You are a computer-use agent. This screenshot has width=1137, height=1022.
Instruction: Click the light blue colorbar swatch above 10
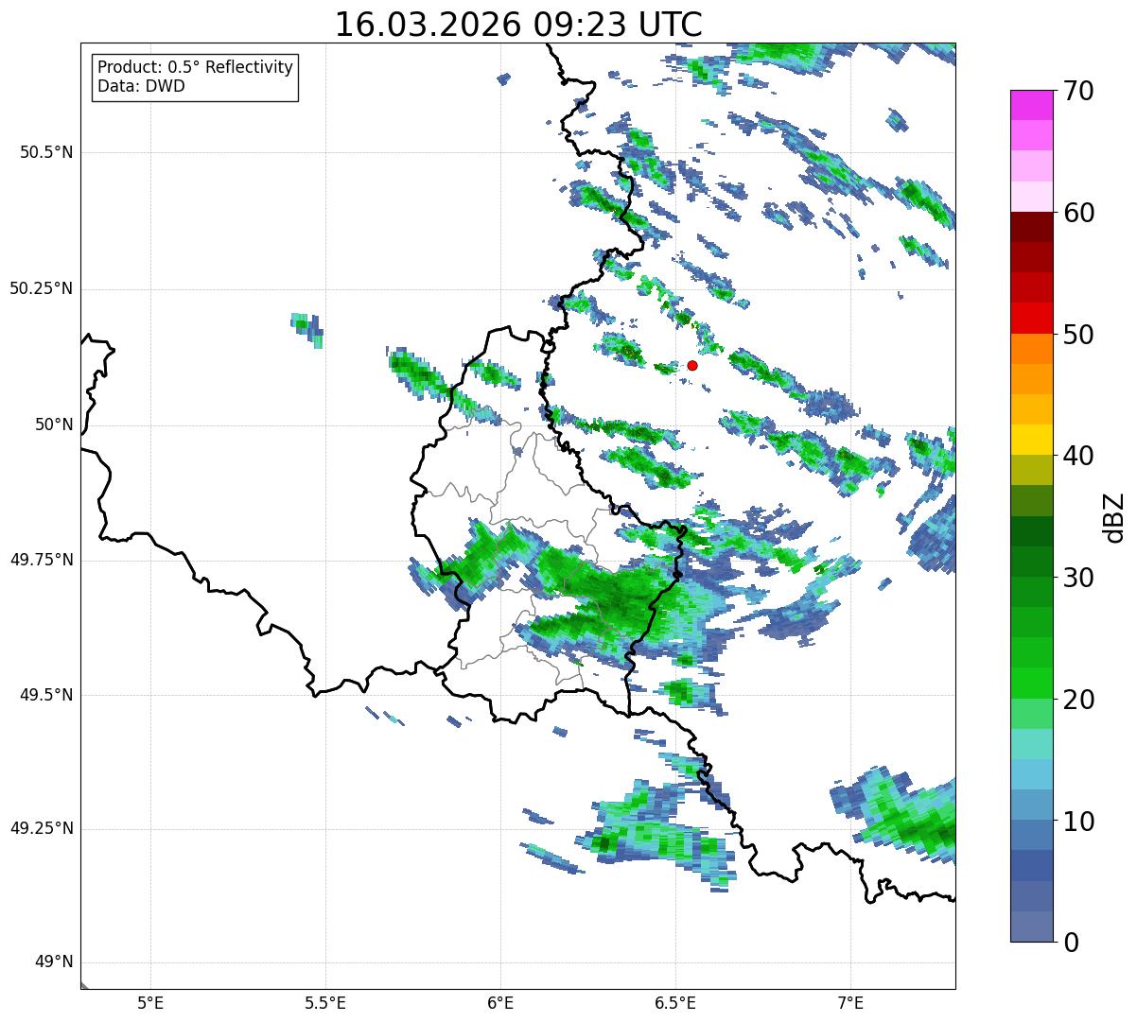point(1032,775)
